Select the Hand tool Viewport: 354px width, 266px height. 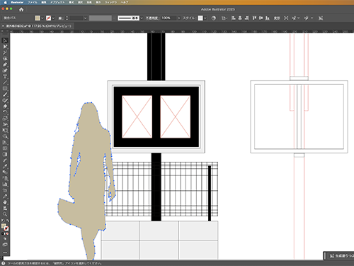click(x=5, y=202)
